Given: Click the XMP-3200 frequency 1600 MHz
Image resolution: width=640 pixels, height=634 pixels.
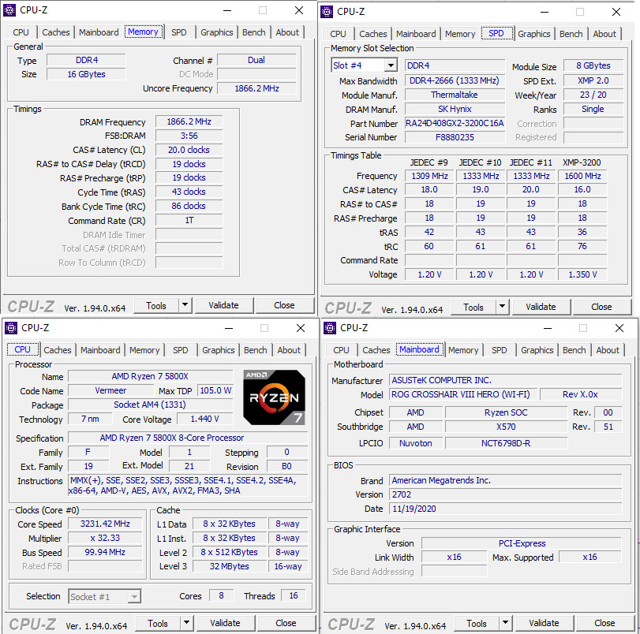Looking at the screenshot, I should pyautogui.click(x=582, y=176).
